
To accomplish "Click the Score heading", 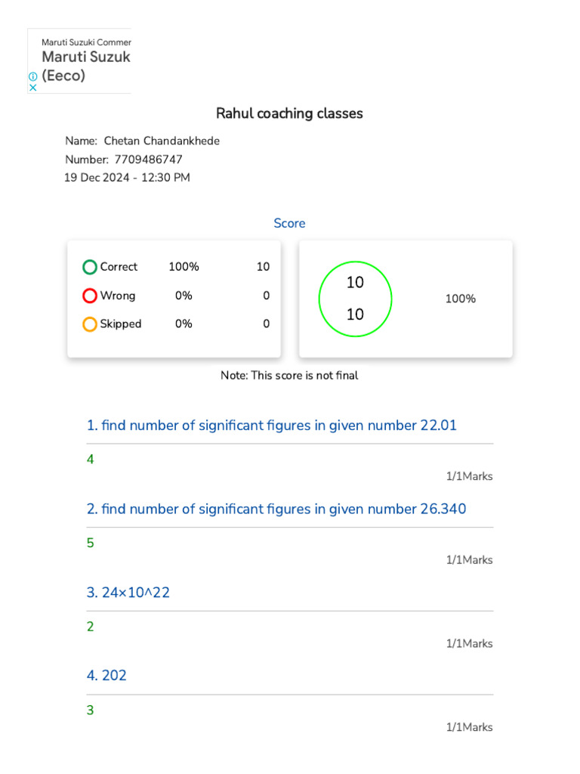I will pos(289,223).
